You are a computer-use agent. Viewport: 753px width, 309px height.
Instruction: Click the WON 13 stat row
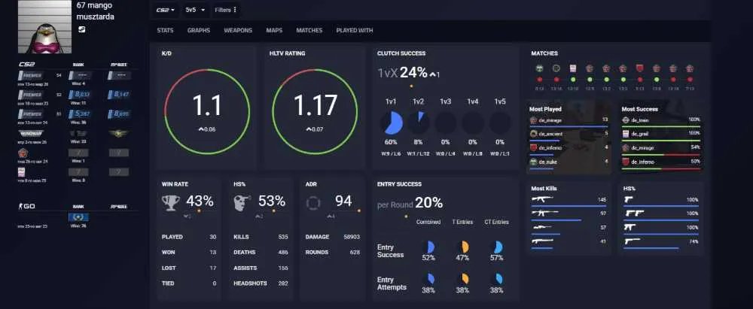189,253
